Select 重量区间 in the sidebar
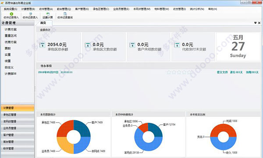The height and width of the screenshot is (158, 263). pos(11,36)
